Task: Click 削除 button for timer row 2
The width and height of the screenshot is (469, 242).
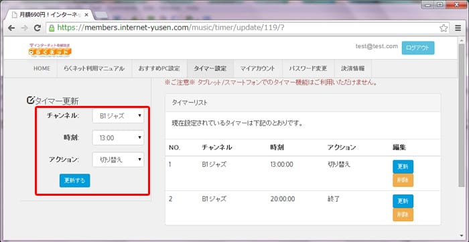Action: tap(403, 215)
